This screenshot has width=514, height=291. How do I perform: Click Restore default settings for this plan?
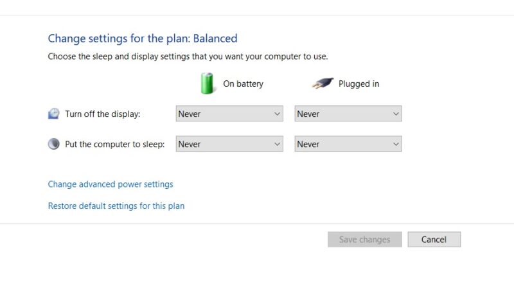point(116,206)
